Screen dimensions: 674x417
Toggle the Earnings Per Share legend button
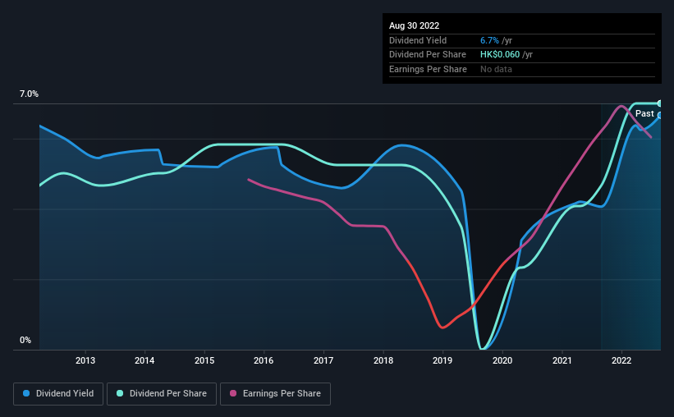[275, 394]
